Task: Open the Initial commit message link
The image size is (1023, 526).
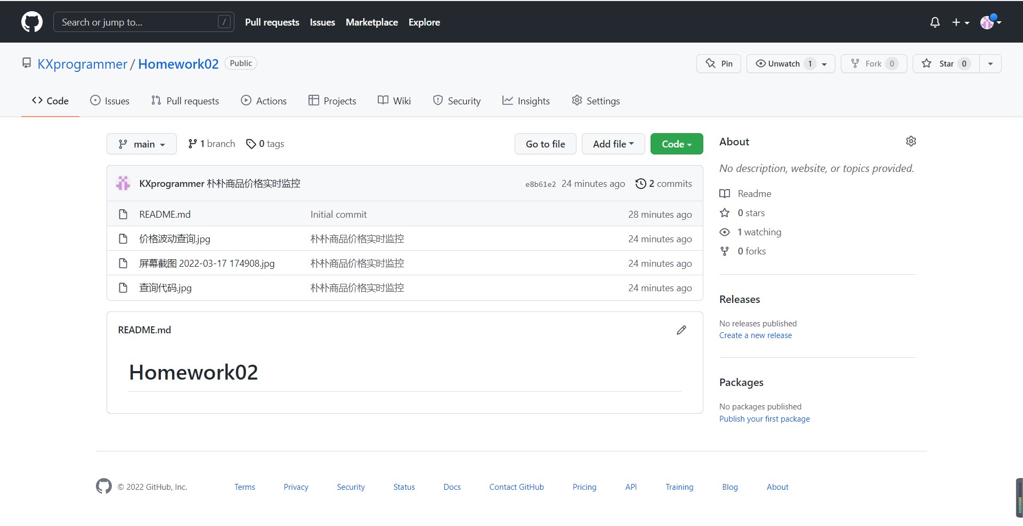Action: [338, 215]
